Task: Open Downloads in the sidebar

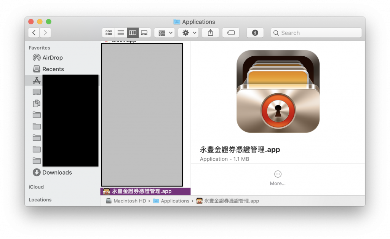Action: click(52, 172)
